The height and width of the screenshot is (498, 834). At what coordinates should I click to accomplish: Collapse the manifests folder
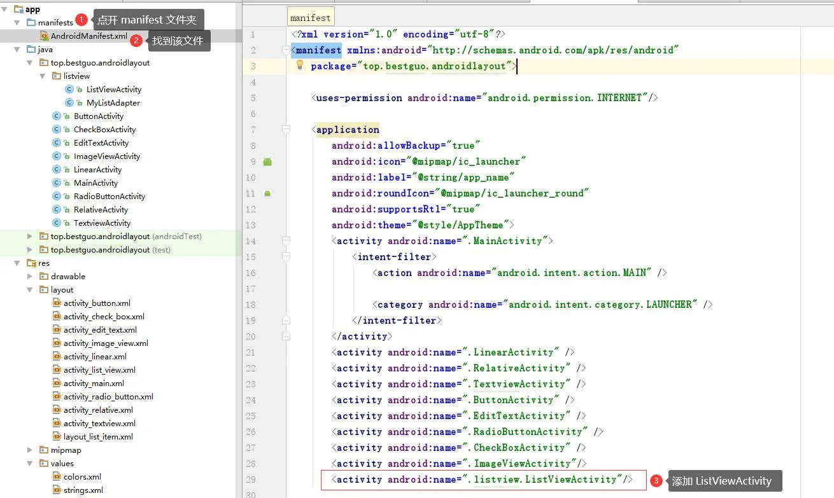pos(18,23)
